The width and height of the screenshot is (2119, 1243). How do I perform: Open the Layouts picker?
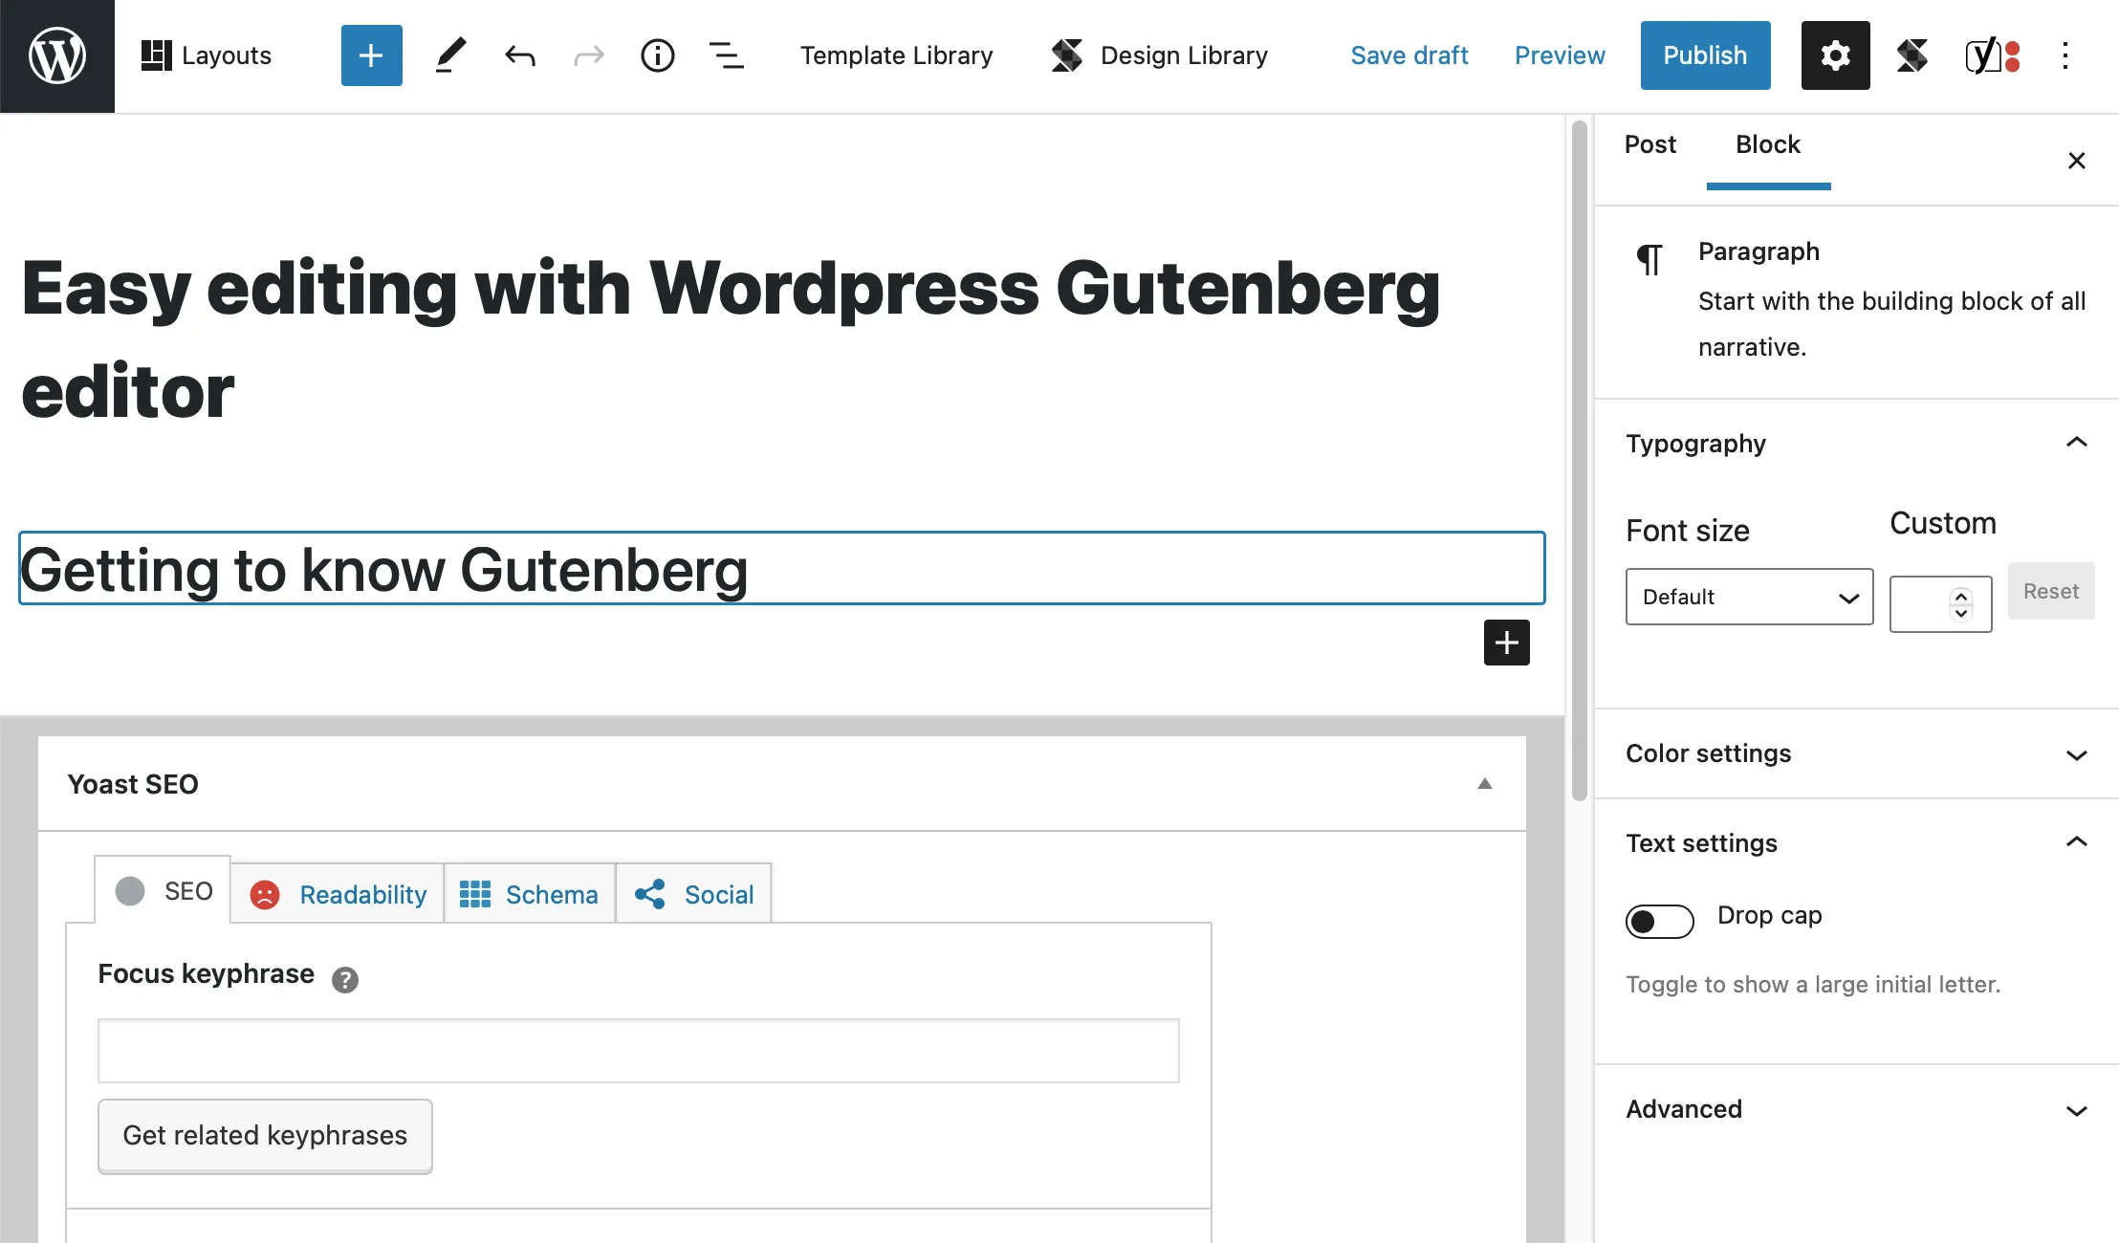[x=207, y=55]
